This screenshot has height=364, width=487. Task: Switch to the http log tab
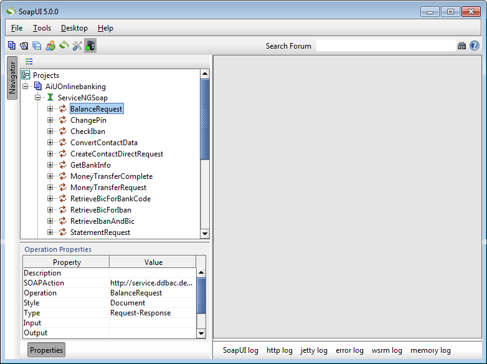280,350
